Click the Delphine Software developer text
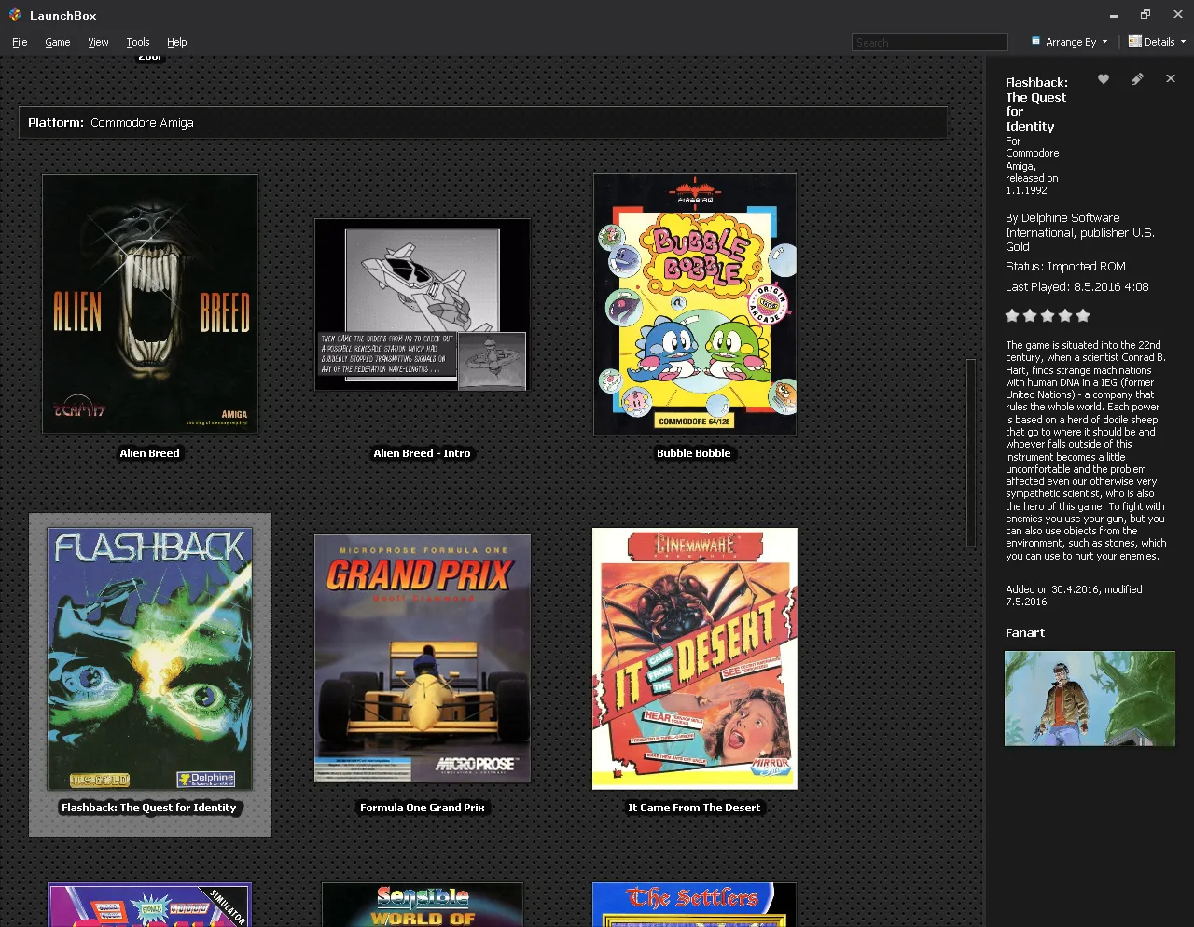 point(1080,232)
